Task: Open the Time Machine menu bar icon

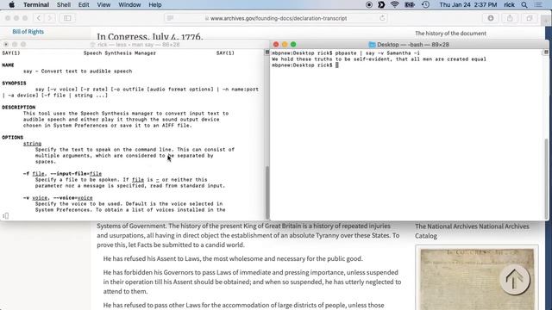Action: coord(425,4)
